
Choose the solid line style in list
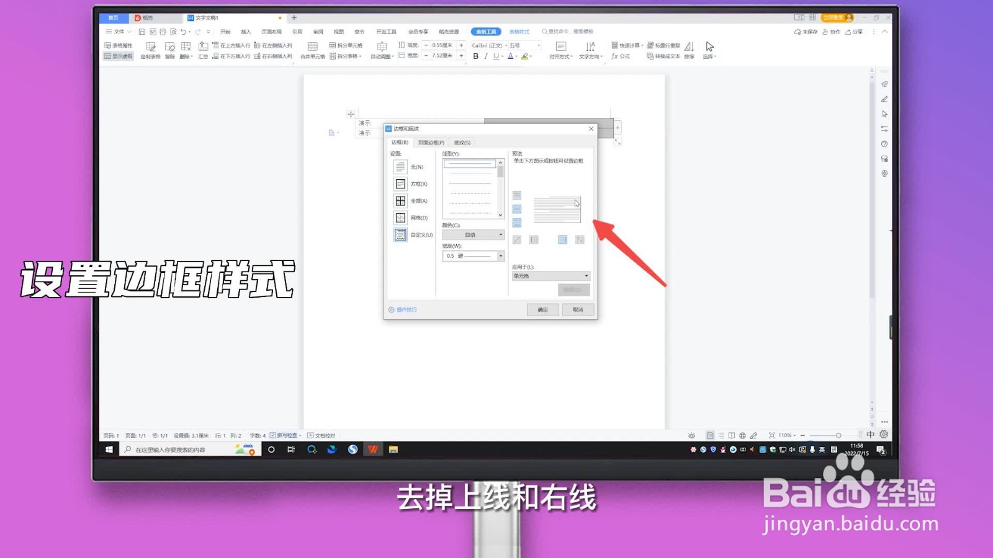[x=470, y=164]
